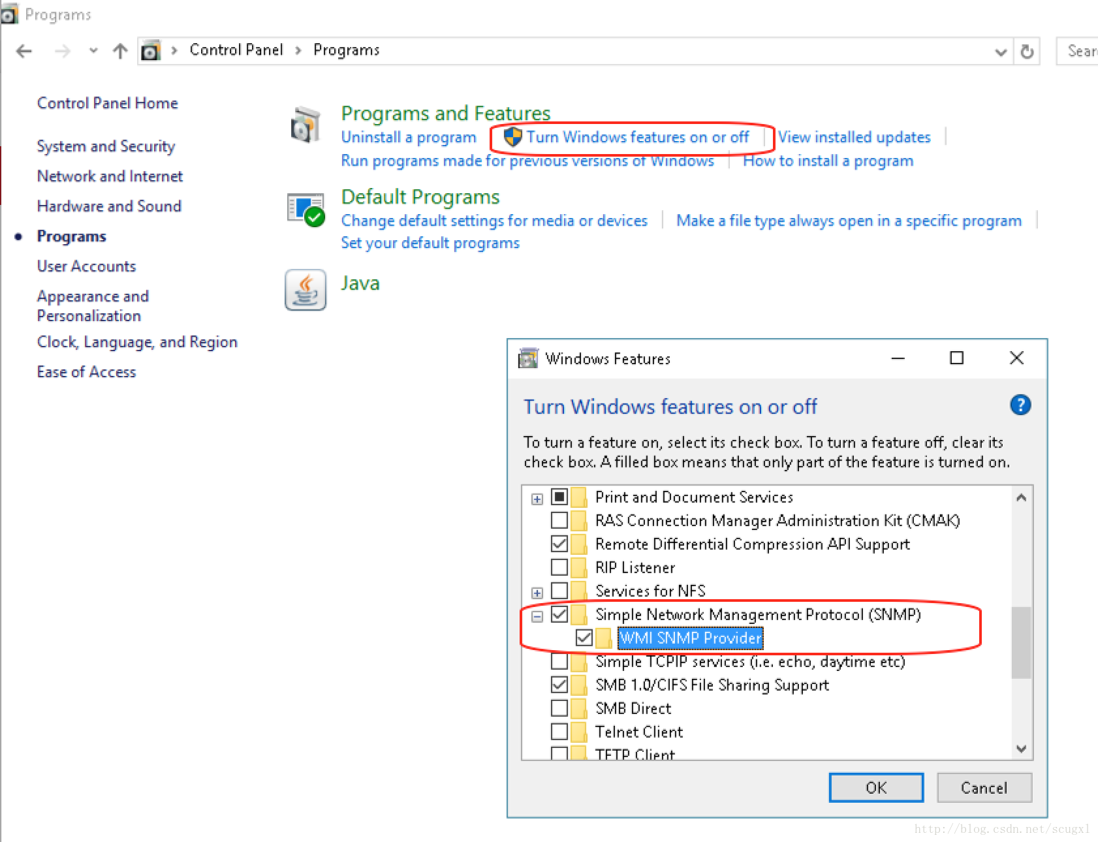Image resolution: width=1098 pixels, height=842 pixels.
Task: Refresh the Control Panel view
Action: [x=1027, y=51]
